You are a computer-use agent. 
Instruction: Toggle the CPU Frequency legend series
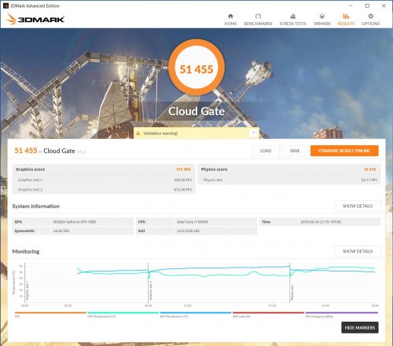[x=341, y=315]
